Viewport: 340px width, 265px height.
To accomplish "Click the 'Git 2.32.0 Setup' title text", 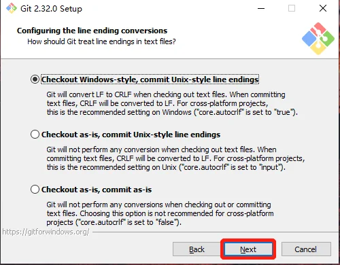I will point(51,9).
